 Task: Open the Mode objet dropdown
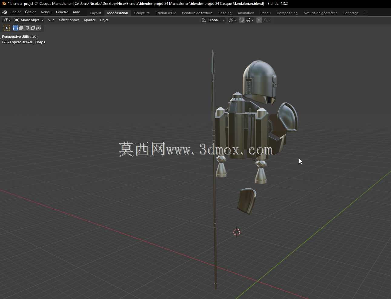tap(29, 20)
